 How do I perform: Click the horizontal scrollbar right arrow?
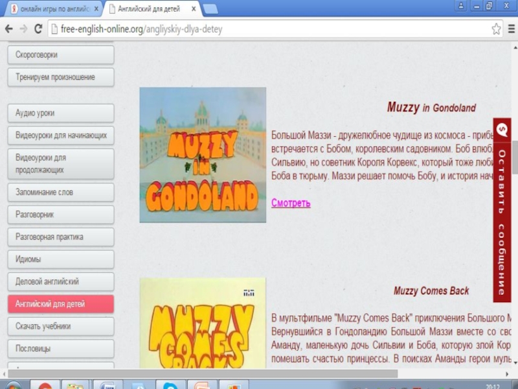coord(507,374)
